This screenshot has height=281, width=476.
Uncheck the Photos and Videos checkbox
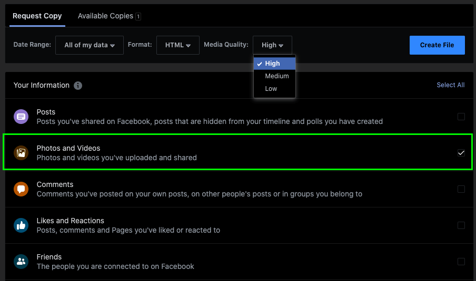point(461,153)
